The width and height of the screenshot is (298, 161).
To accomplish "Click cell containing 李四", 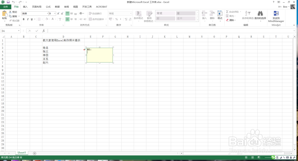I will pos(63,55).
